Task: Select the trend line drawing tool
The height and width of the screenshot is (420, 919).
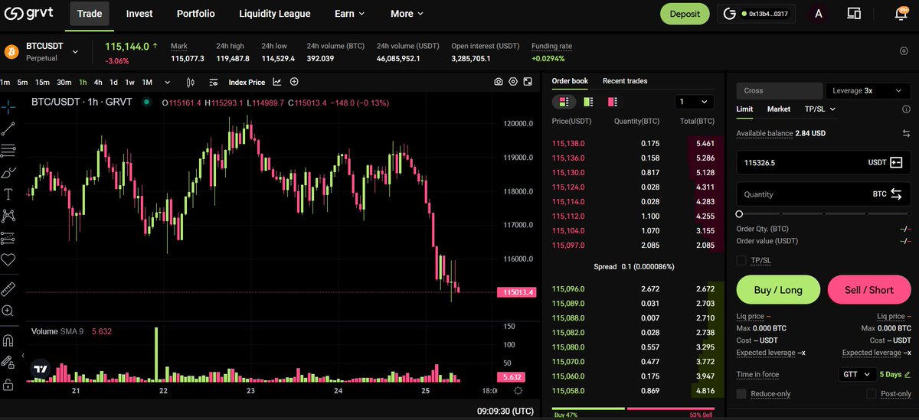Action: pos(8,128)
